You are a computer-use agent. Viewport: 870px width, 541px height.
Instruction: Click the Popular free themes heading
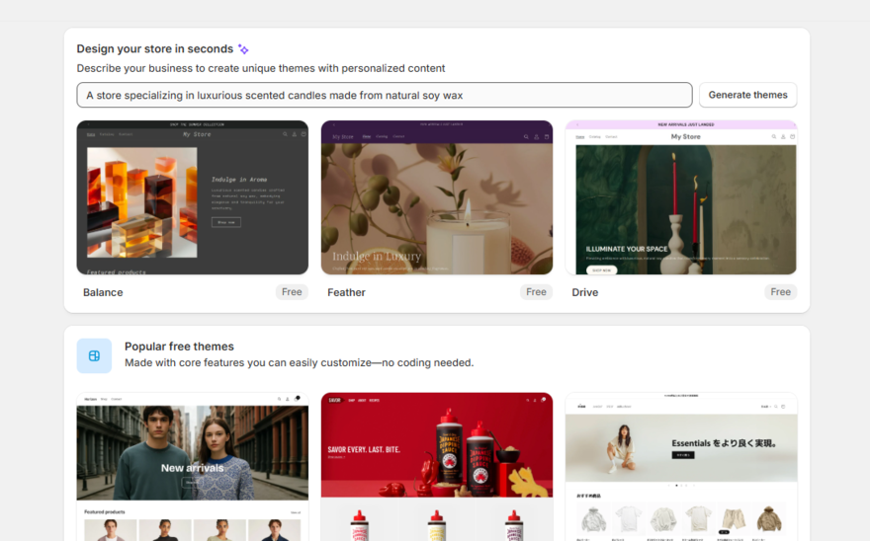coord(179,347)
